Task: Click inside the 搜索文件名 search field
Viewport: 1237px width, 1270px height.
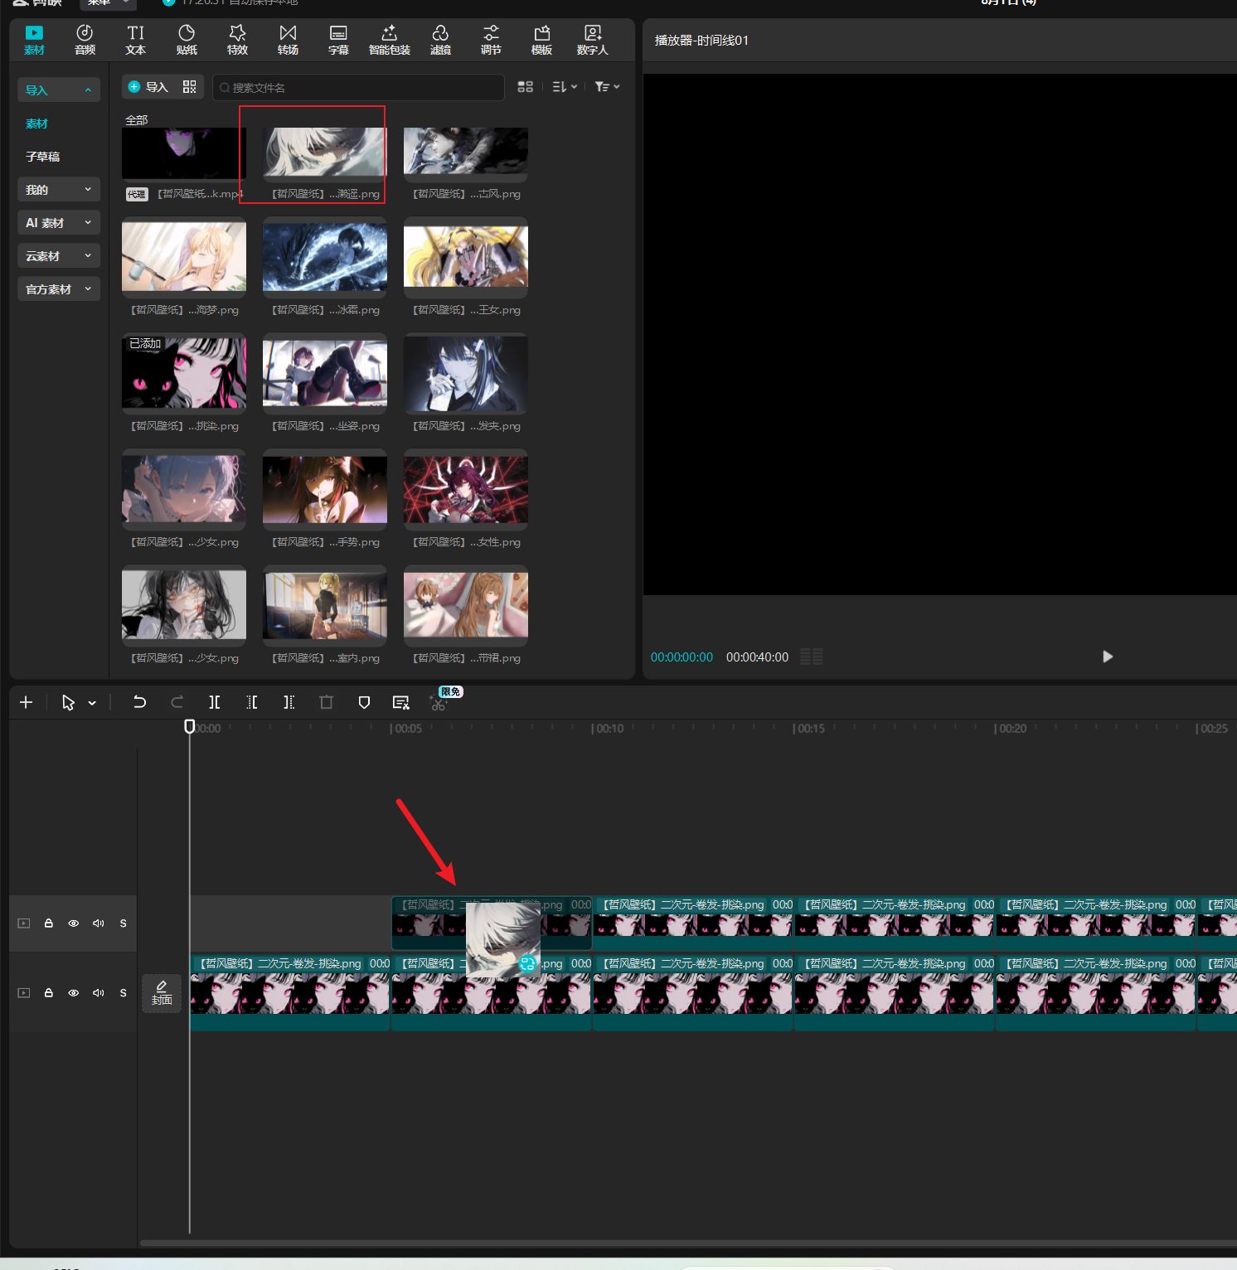Action: point(358,88)
